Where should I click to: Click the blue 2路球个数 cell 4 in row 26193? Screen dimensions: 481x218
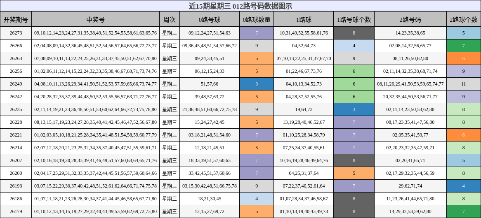pyautogui.click(x=464, y=186)
